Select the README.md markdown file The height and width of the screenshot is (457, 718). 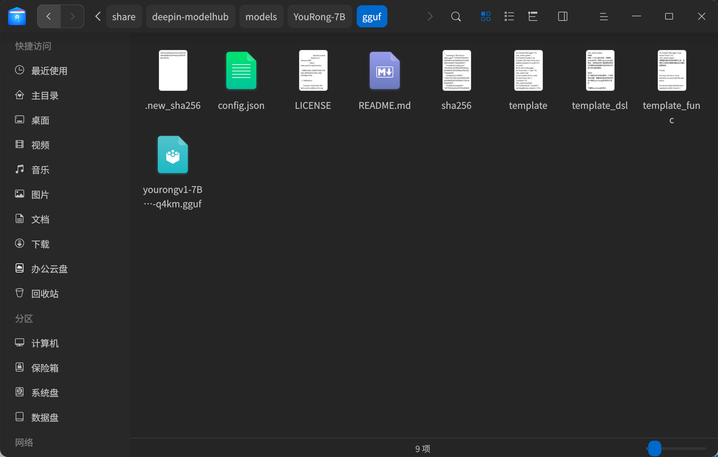385,70
